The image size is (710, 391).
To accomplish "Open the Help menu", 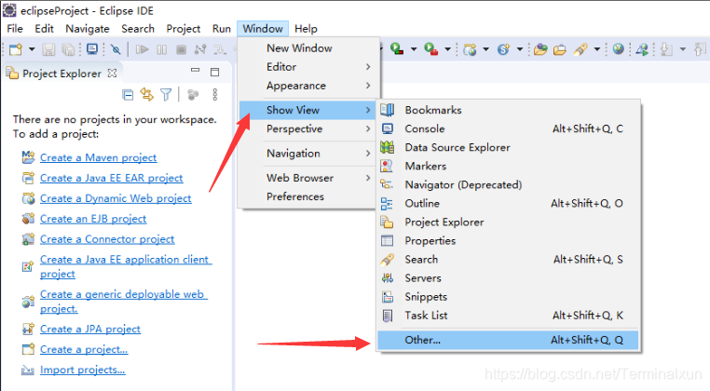I will pyautogui.click(x=306, y=29).
